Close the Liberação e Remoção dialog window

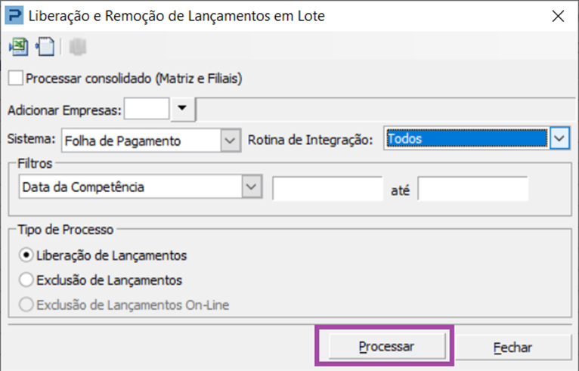coord(558,16)
